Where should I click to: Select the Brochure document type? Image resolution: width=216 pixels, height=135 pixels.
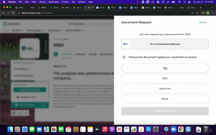click(x=165, y=88)
